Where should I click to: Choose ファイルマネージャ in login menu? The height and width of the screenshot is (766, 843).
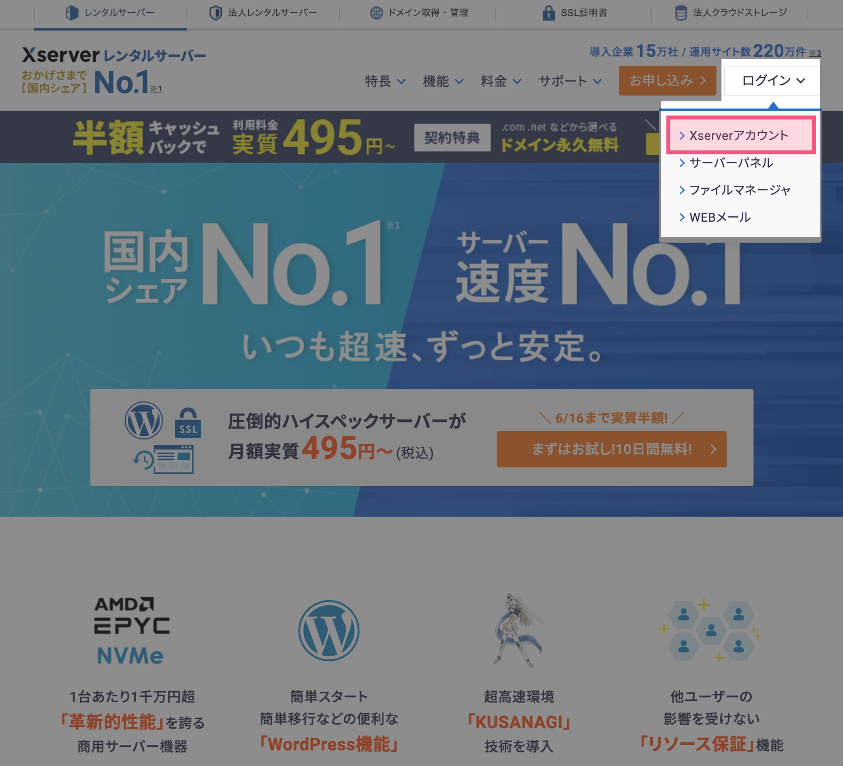click(x=739, y=190)
